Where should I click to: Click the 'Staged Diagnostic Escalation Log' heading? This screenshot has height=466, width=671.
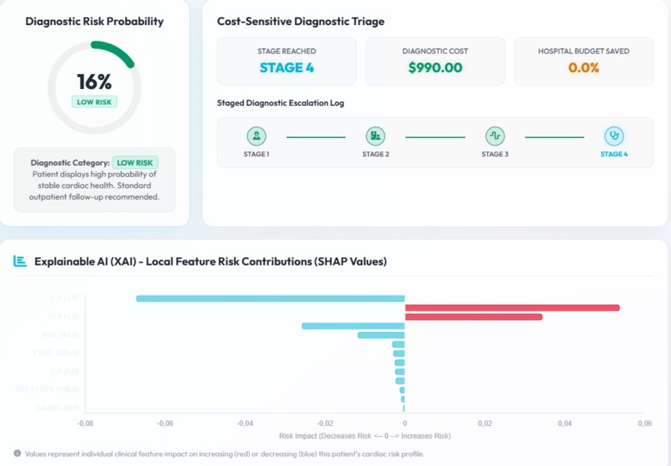[281, 103]
